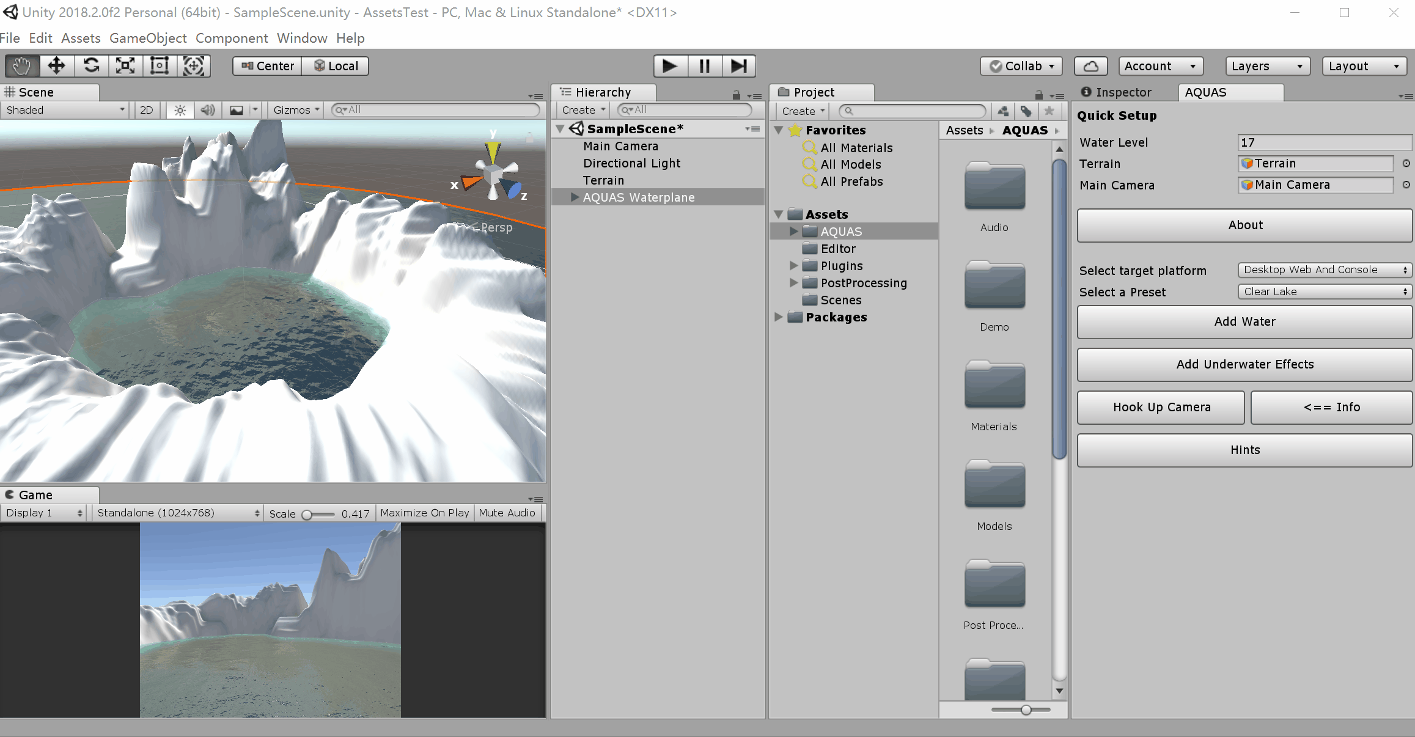The height and width of the screenshot is (737, 1415).
Task: Click the Hook Up Camera button
Action: [1161, 407]
